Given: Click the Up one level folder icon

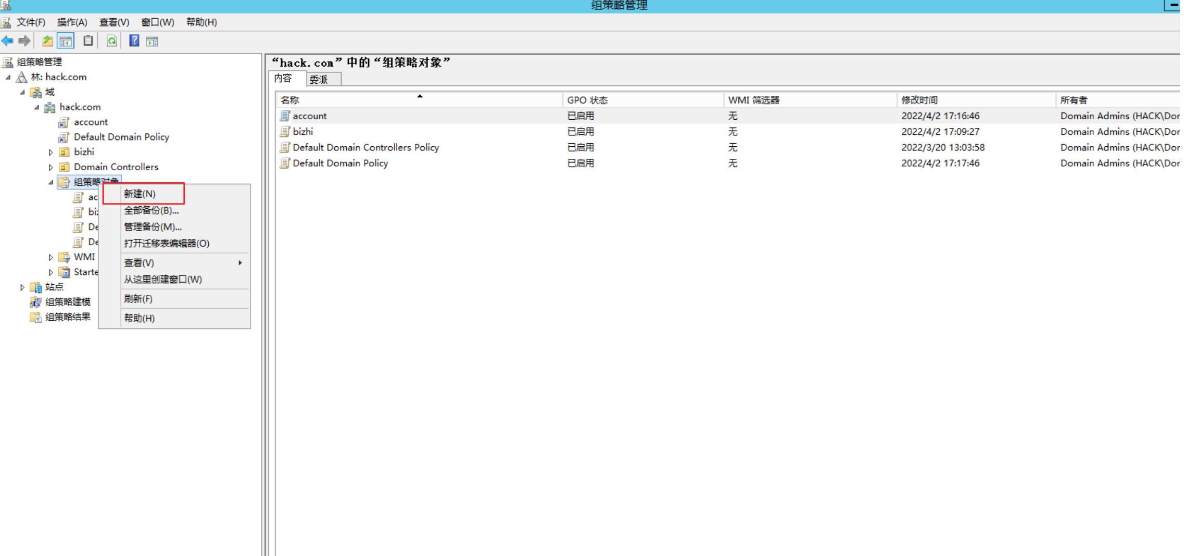Looking at the screenshot, I should tap(47, 41).
